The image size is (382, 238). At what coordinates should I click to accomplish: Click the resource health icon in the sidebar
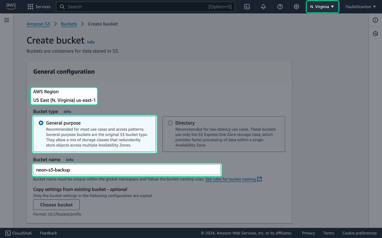coord(375,34)
